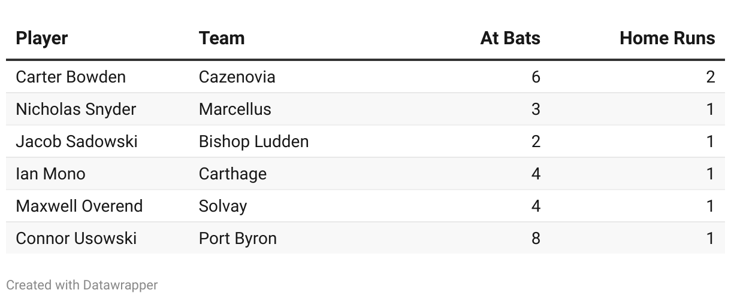Click the Marcellus team cell
This screenshot has height=299, width=731.
235,109
